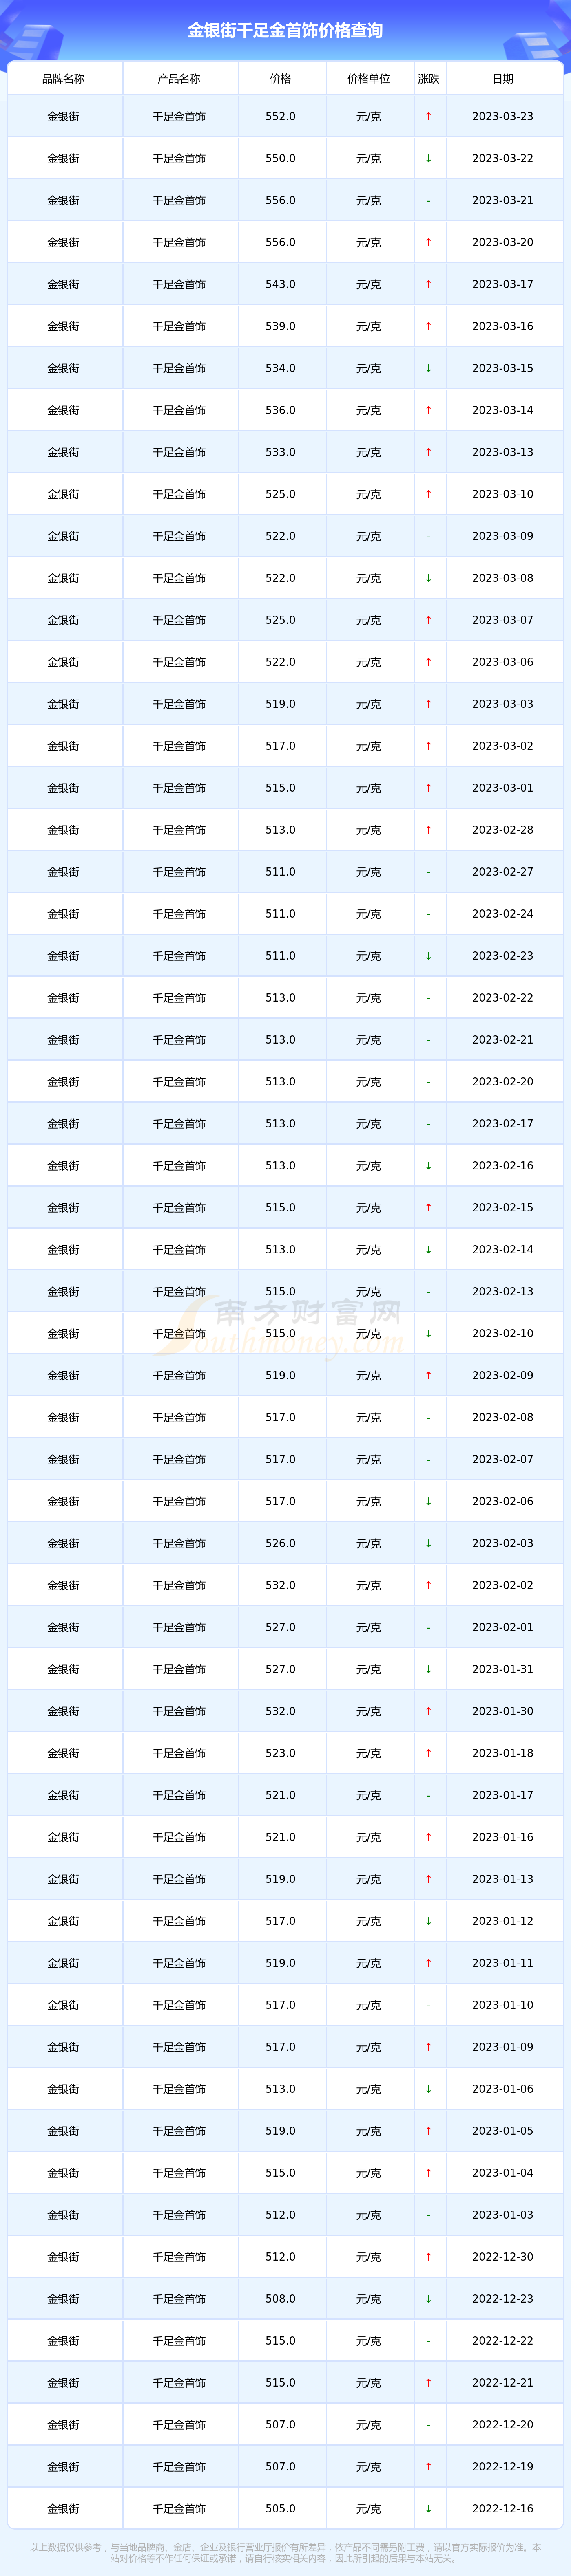Click the date 2023-01-30

click(503, 1713)
